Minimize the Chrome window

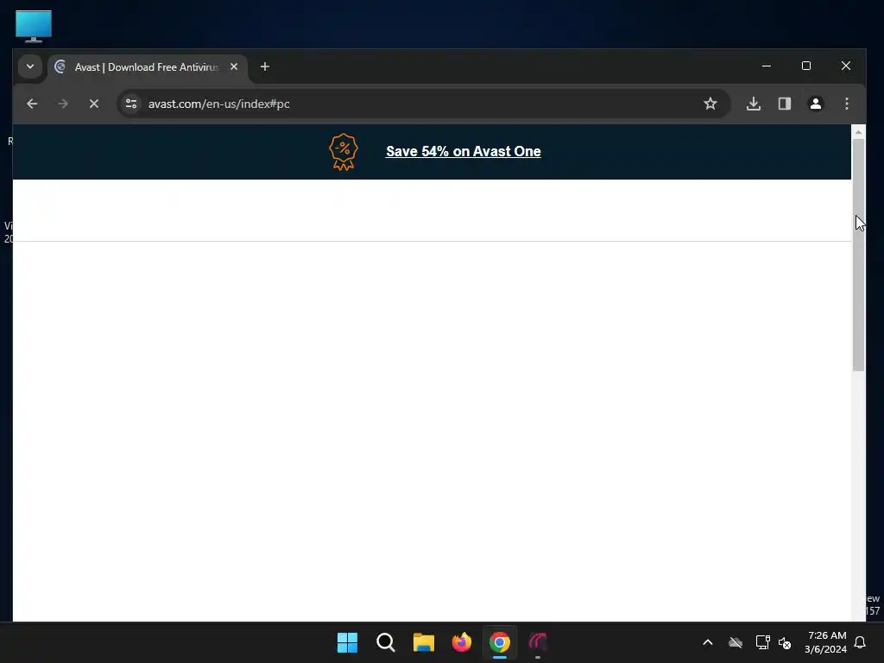767,66
